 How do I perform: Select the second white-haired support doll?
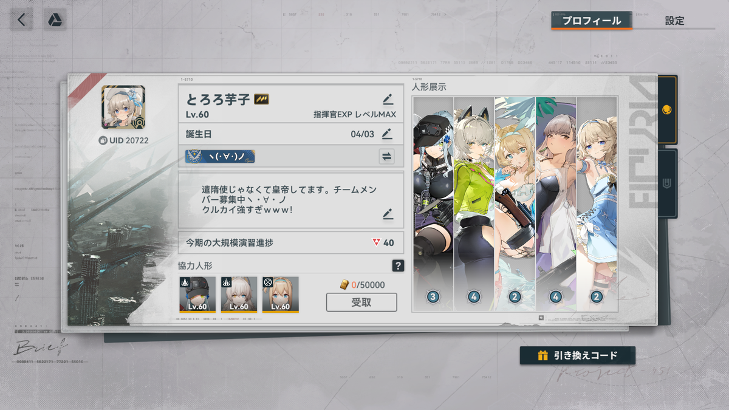(239, 295)
